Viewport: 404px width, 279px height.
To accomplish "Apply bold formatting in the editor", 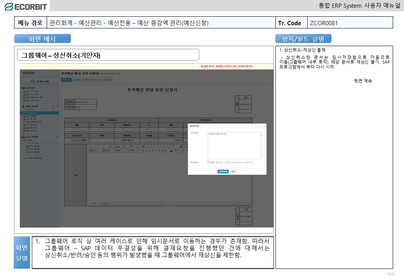I will (x=143, y=150).
